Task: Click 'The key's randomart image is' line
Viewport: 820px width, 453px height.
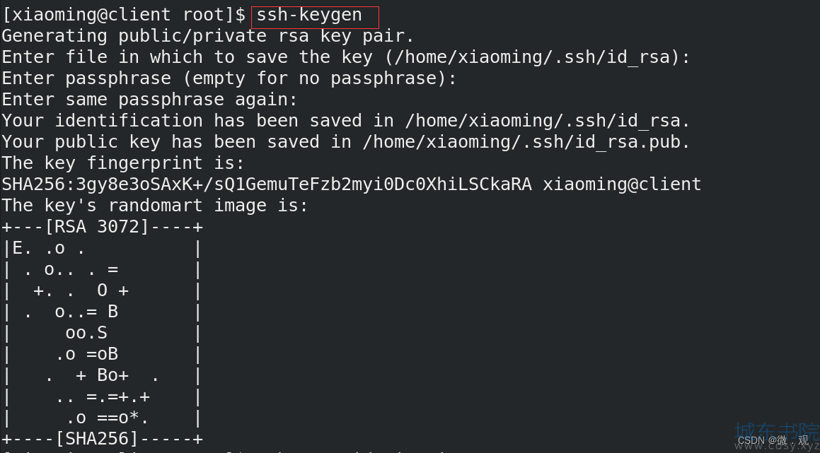Action: click(155, 206)
